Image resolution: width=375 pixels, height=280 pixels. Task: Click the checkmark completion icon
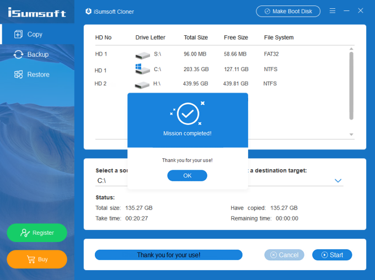[188, 114]
